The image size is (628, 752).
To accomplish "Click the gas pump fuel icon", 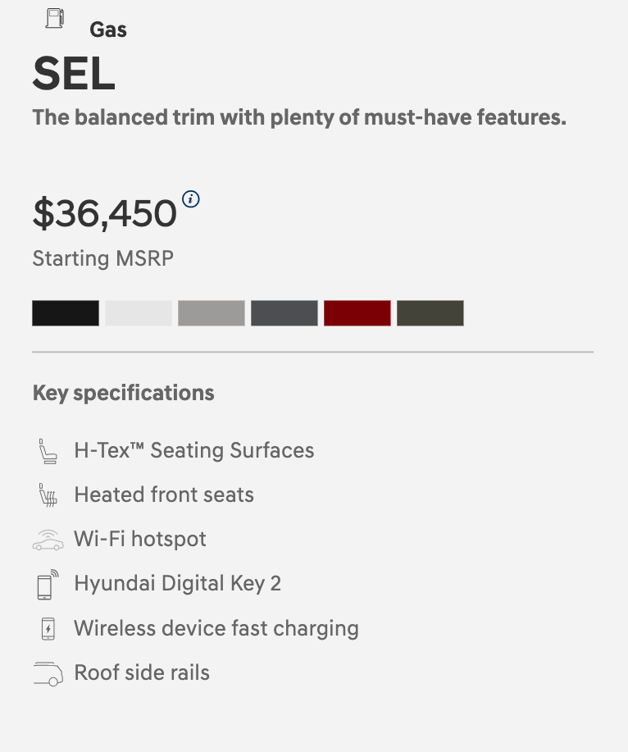I will click(x=55, y=19).
